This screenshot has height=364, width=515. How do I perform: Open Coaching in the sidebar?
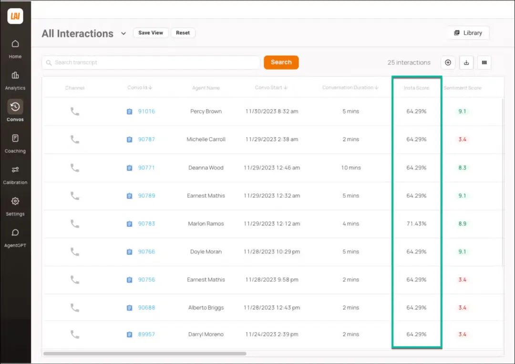(x=15, y=144)
